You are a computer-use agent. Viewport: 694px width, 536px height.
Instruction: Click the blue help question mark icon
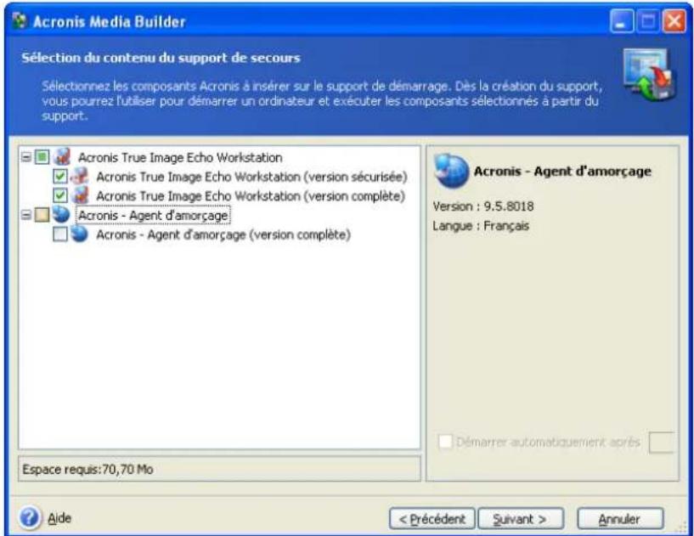point(29,518)
